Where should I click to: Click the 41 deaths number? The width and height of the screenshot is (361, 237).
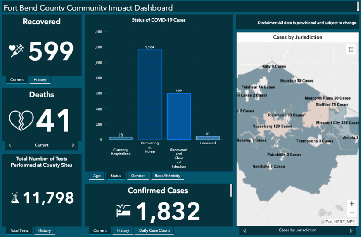53,121
